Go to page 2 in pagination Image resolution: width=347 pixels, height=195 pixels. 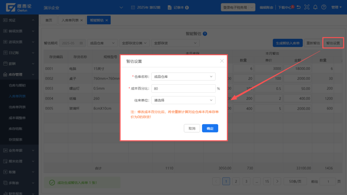[236, 181]
